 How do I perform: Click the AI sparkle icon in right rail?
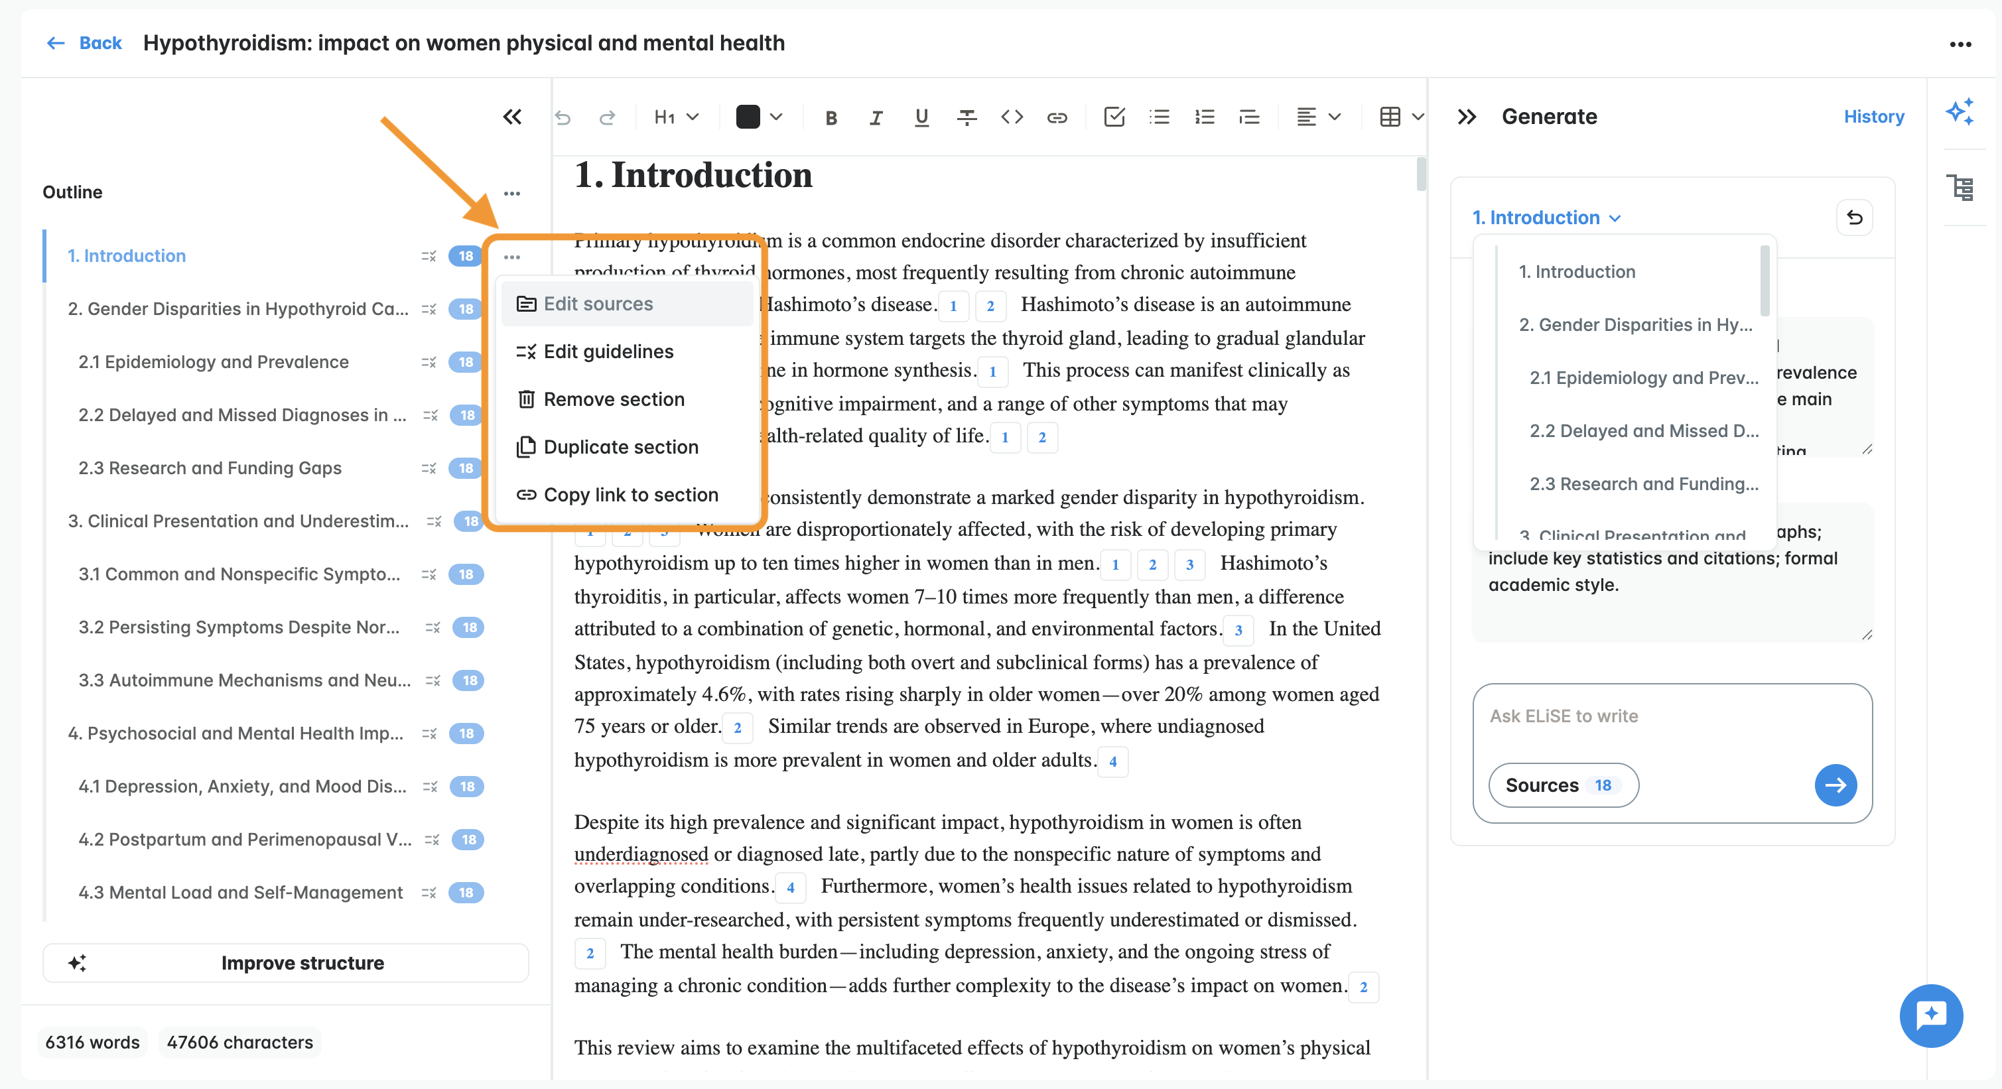1960,112
